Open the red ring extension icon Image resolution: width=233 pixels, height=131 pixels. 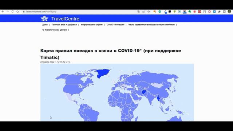coord(209,12)
